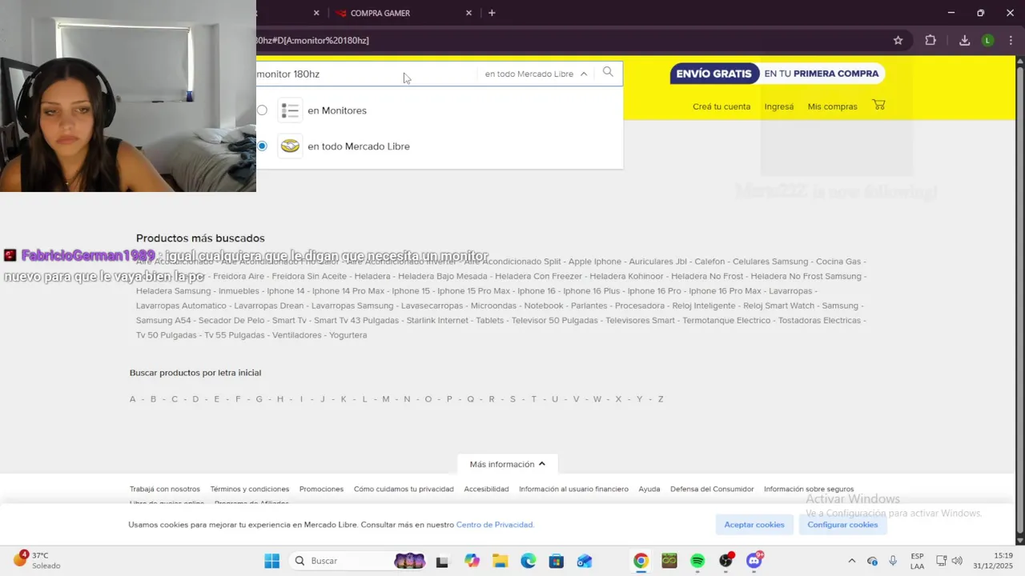Open the 'Centro de Privacidad' link

pyautogui.click(x=494, y=525)
